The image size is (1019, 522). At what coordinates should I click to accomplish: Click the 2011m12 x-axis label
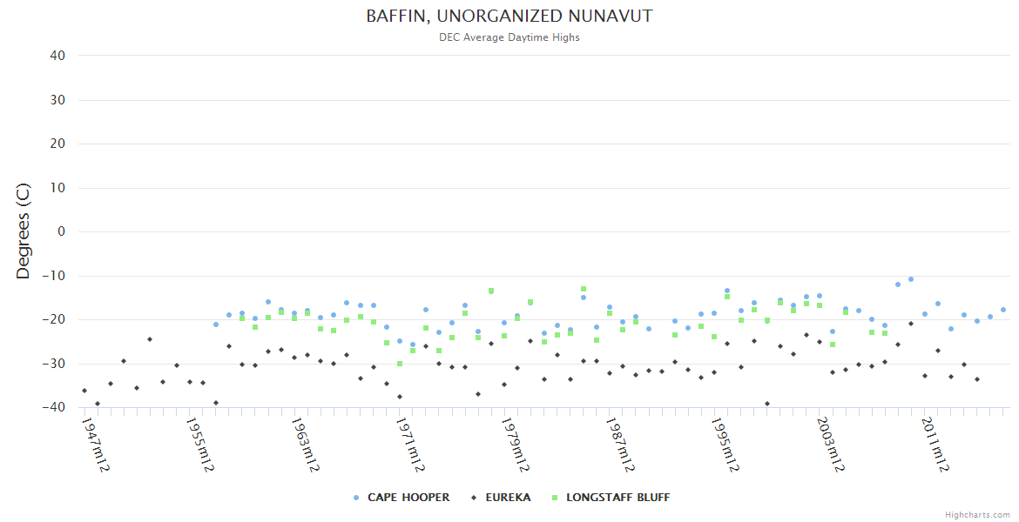tap(935, 445)
